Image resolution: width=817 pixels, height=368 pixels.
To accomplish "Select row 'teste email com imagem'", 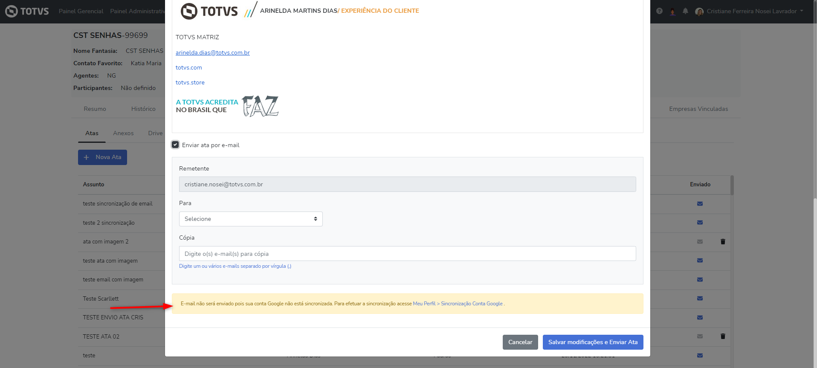I will 113,280.
